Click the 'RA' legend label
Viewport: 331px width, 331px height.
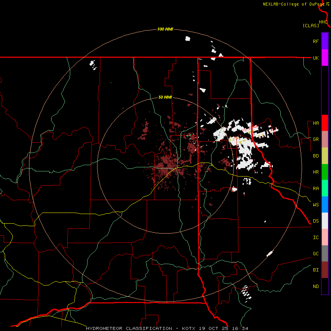click(x=316, y=189)
